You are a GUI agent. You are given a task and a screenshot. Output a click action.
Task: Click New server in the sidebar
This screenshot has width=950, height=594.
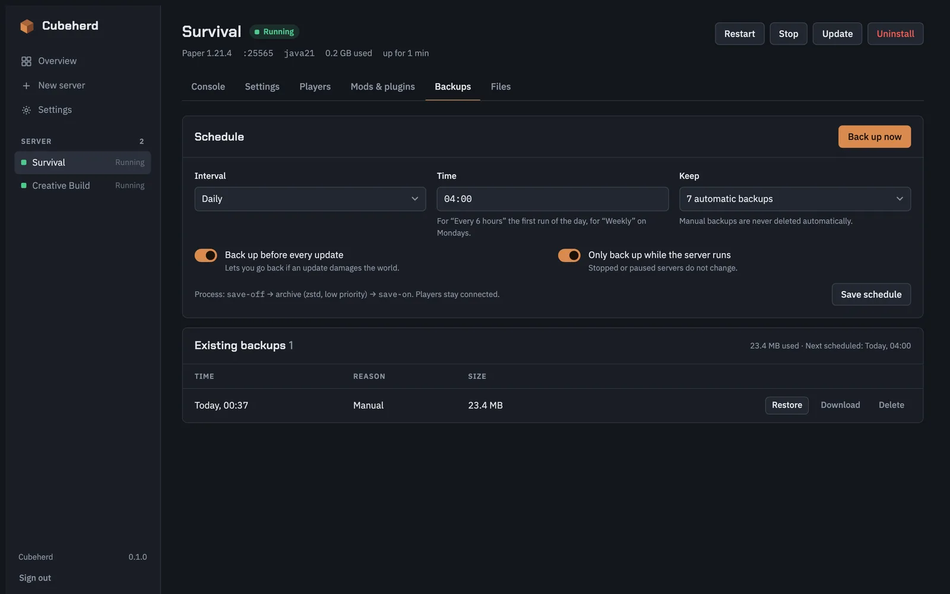(83, 86)
